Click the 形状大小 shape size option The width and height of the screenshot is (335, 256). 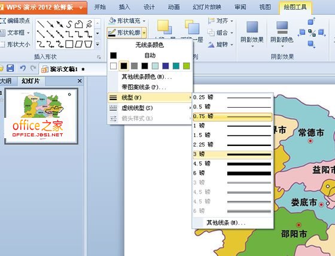pos(16,44)
